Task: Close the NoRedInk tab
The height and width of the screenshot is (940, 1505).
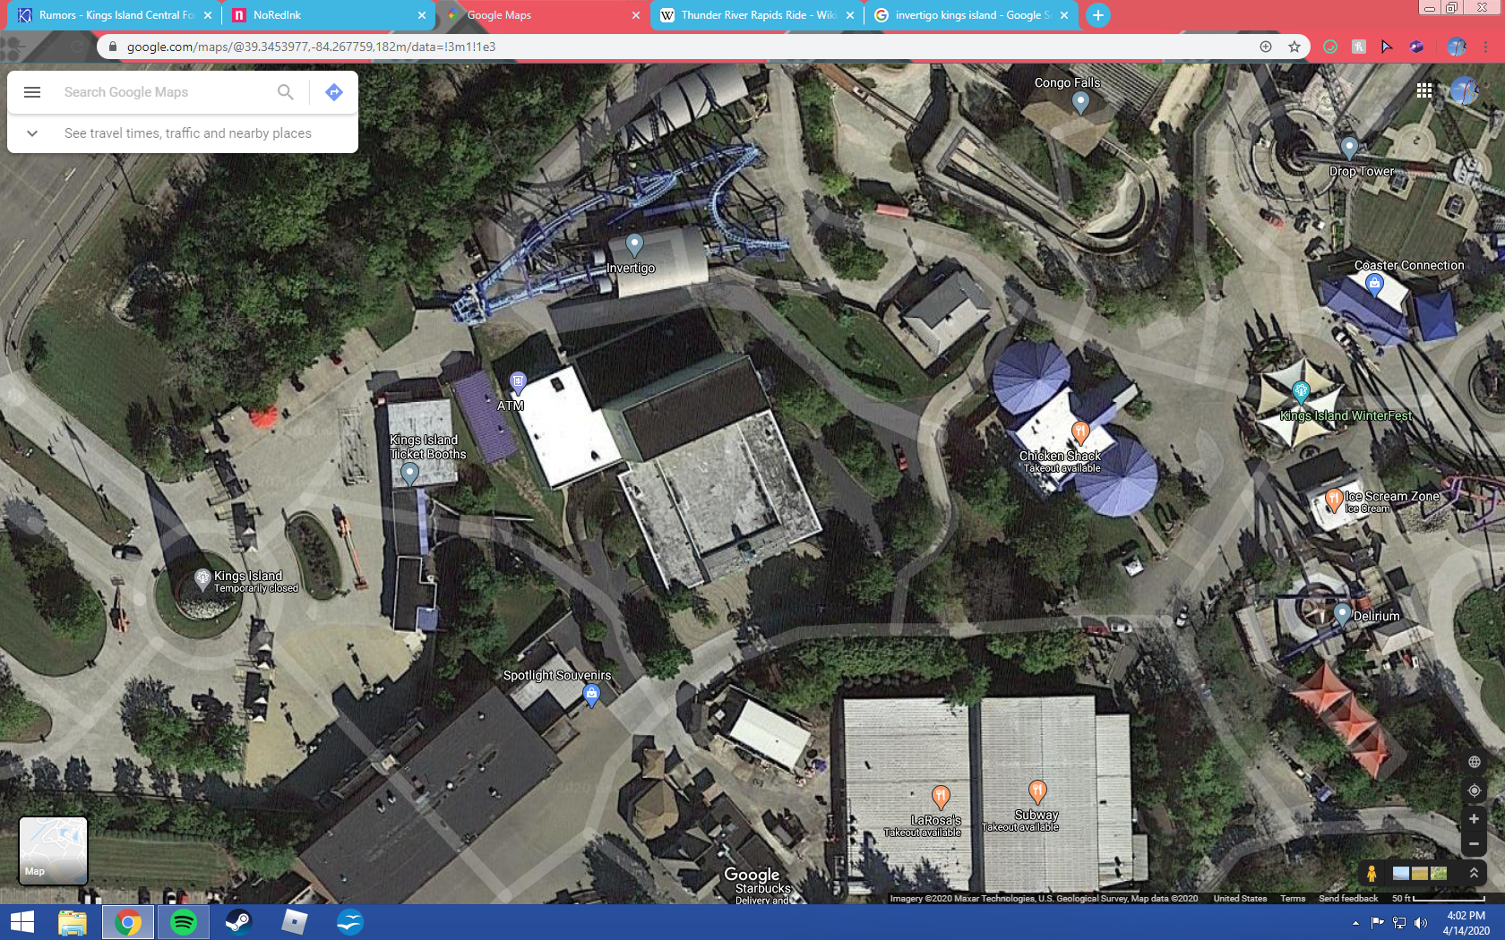Action: click(x=422, y=15)
